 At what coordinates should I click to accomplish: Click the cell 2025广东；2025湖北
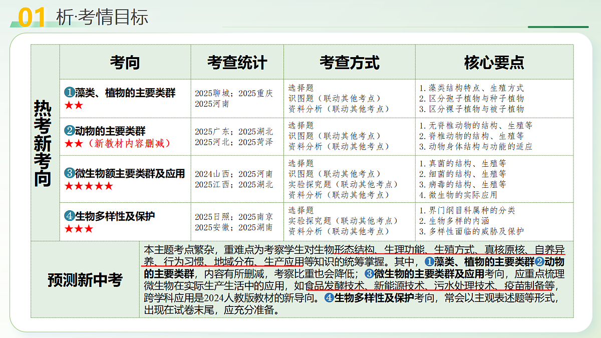[x=234, y=131]
